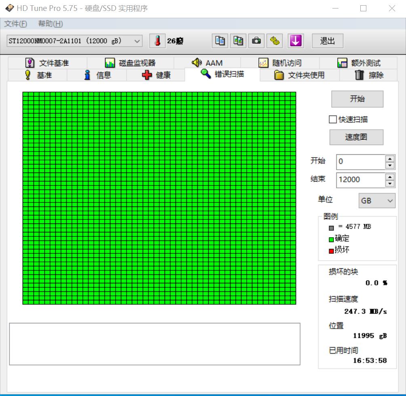This screenshot has height=396, width=406.
Task: Increase the 开始 value with up arrow
Action: tap(390, 158)
